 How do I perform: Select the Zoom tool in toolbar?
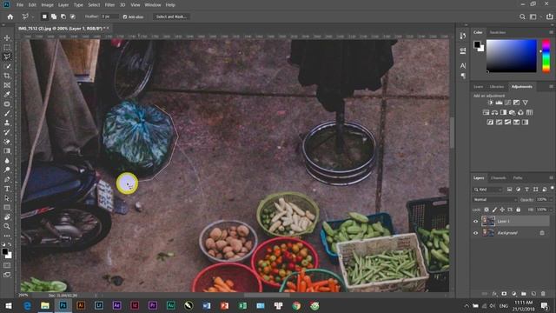(x=7, y=226)
